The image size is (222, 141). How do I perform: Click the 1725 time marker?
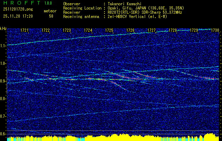pos(109,30)
